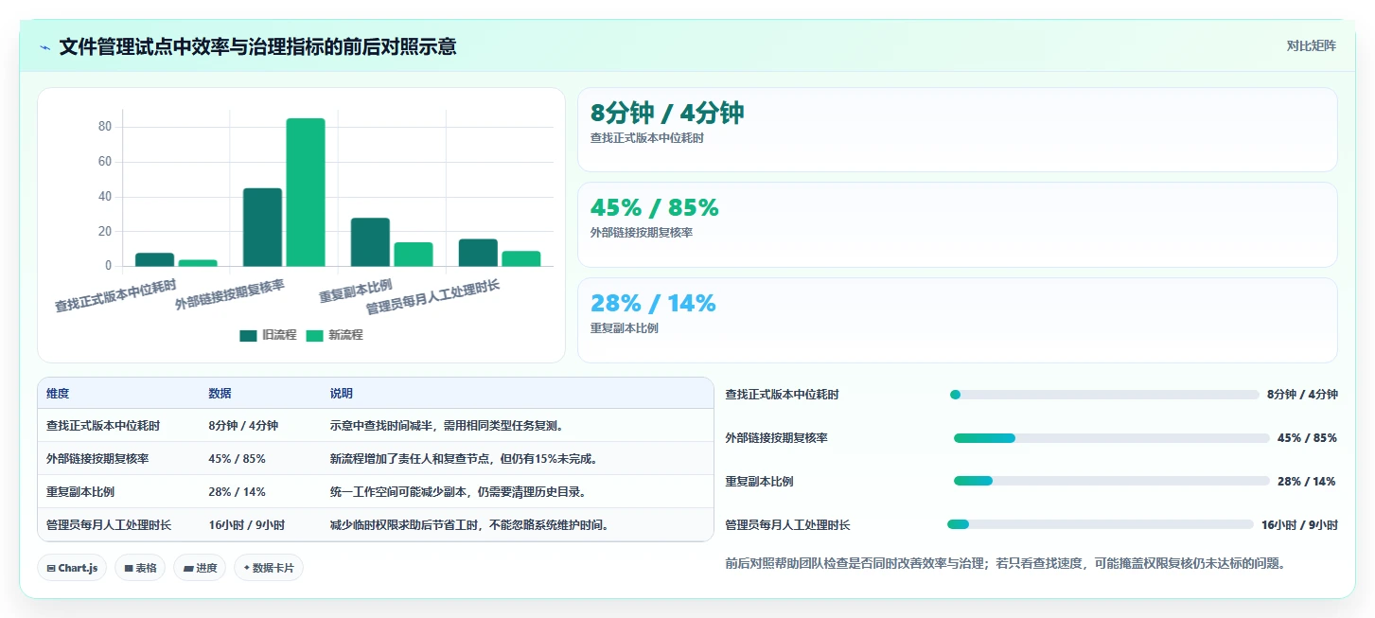The height and width of the screenshot is (618, 1375).
Task: Click table row label 外部链接按期复核率
Action: pyautogui.click(x=97, y=459)
